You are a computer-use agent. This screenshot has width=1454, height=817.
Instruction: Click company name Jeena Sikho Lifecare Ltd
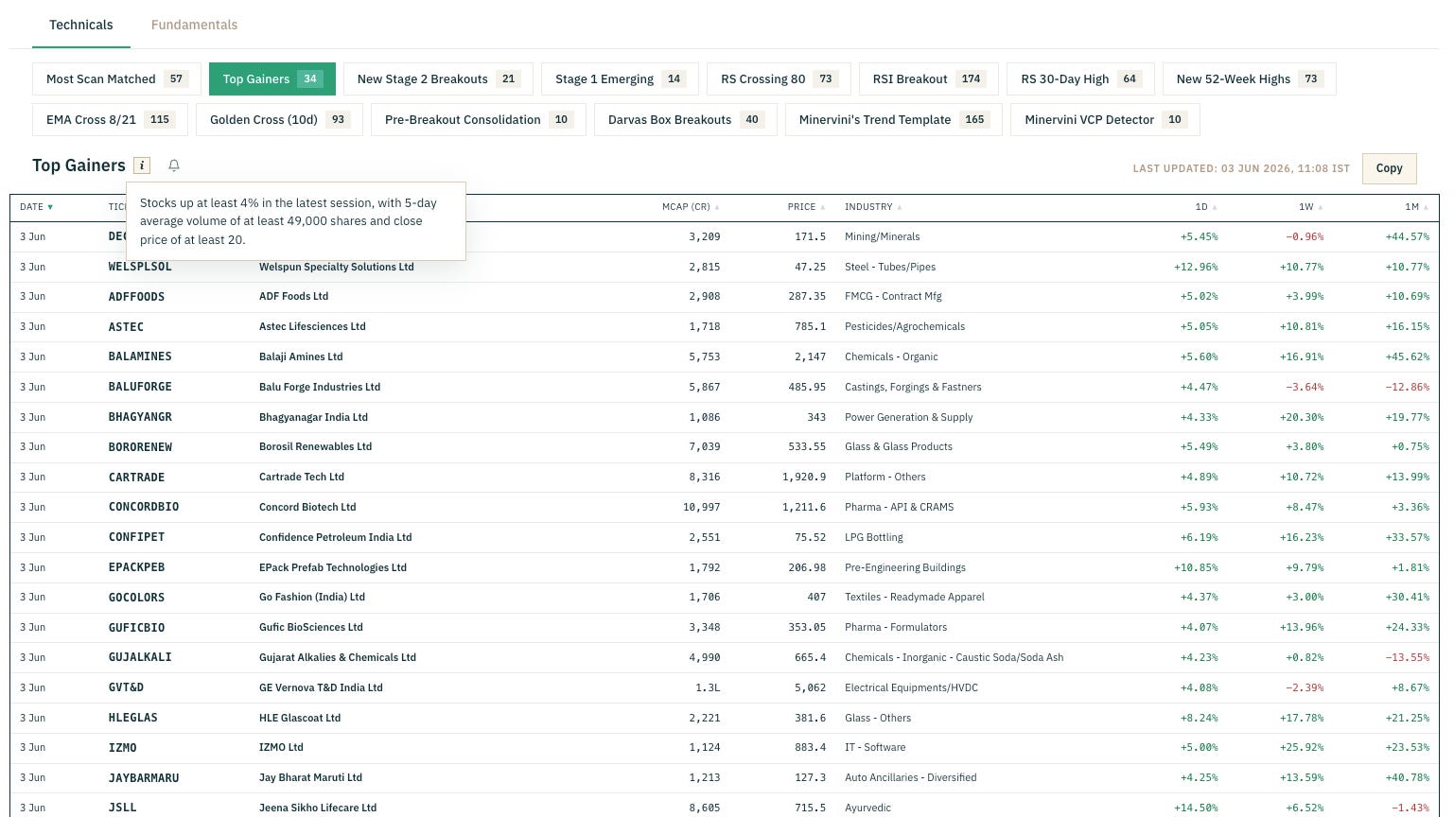click(318, 808)
